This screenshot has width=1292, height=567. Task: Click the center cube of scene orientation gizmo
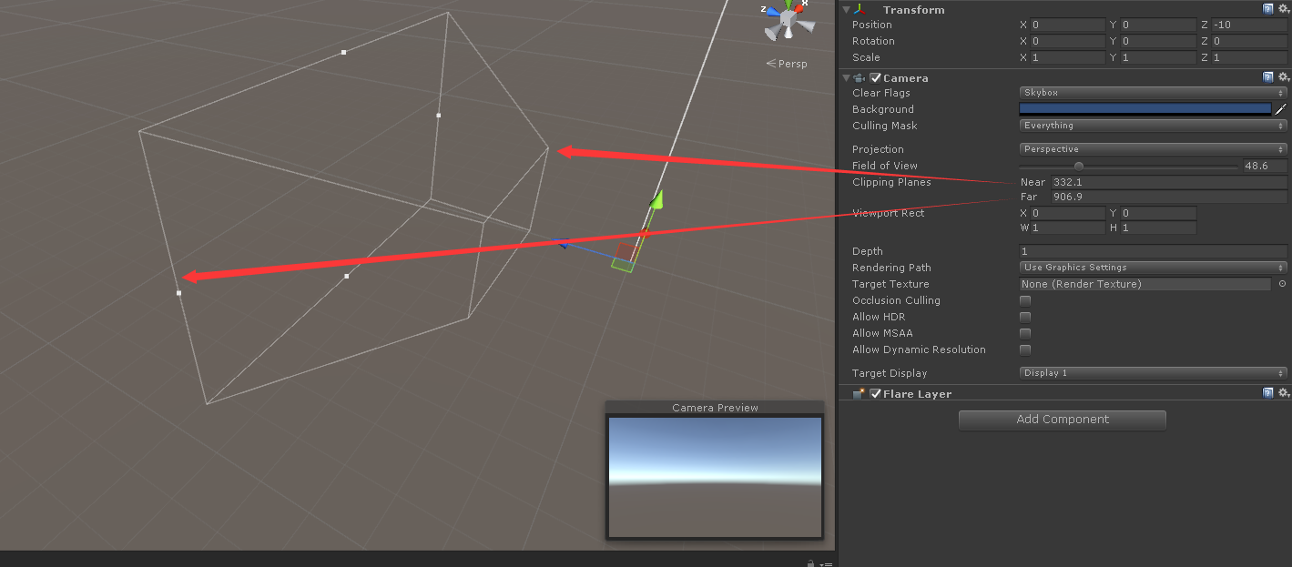pyautogui.click(x=788, y=18)
